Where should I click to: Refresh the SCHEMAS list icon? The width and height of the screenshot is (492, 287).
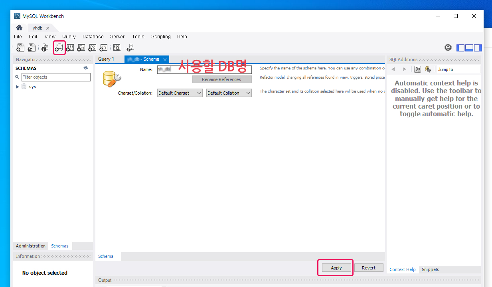(x=86, y=68)
